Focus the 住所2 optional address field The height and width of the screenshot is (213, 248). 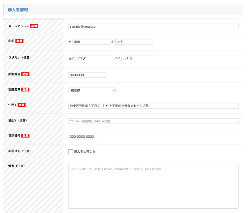click(x=153, y=121)
